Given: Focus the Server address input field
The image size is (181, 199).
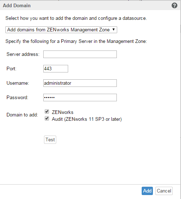Looking at the screenshot, I should click(x=80, y=54).
